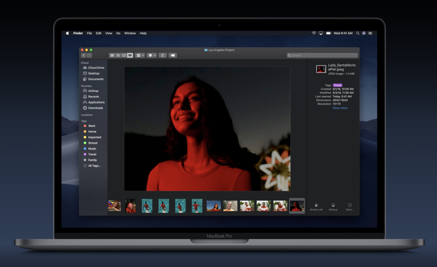The width and height of the screenshot is (437, 267).
Task: Open the Edit menu
Action: click(99, 33)
